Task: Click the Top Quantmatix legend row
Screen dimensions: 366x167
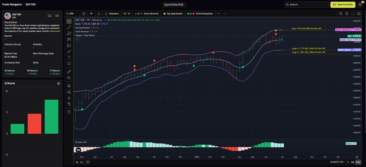Action: pos(86,27)
